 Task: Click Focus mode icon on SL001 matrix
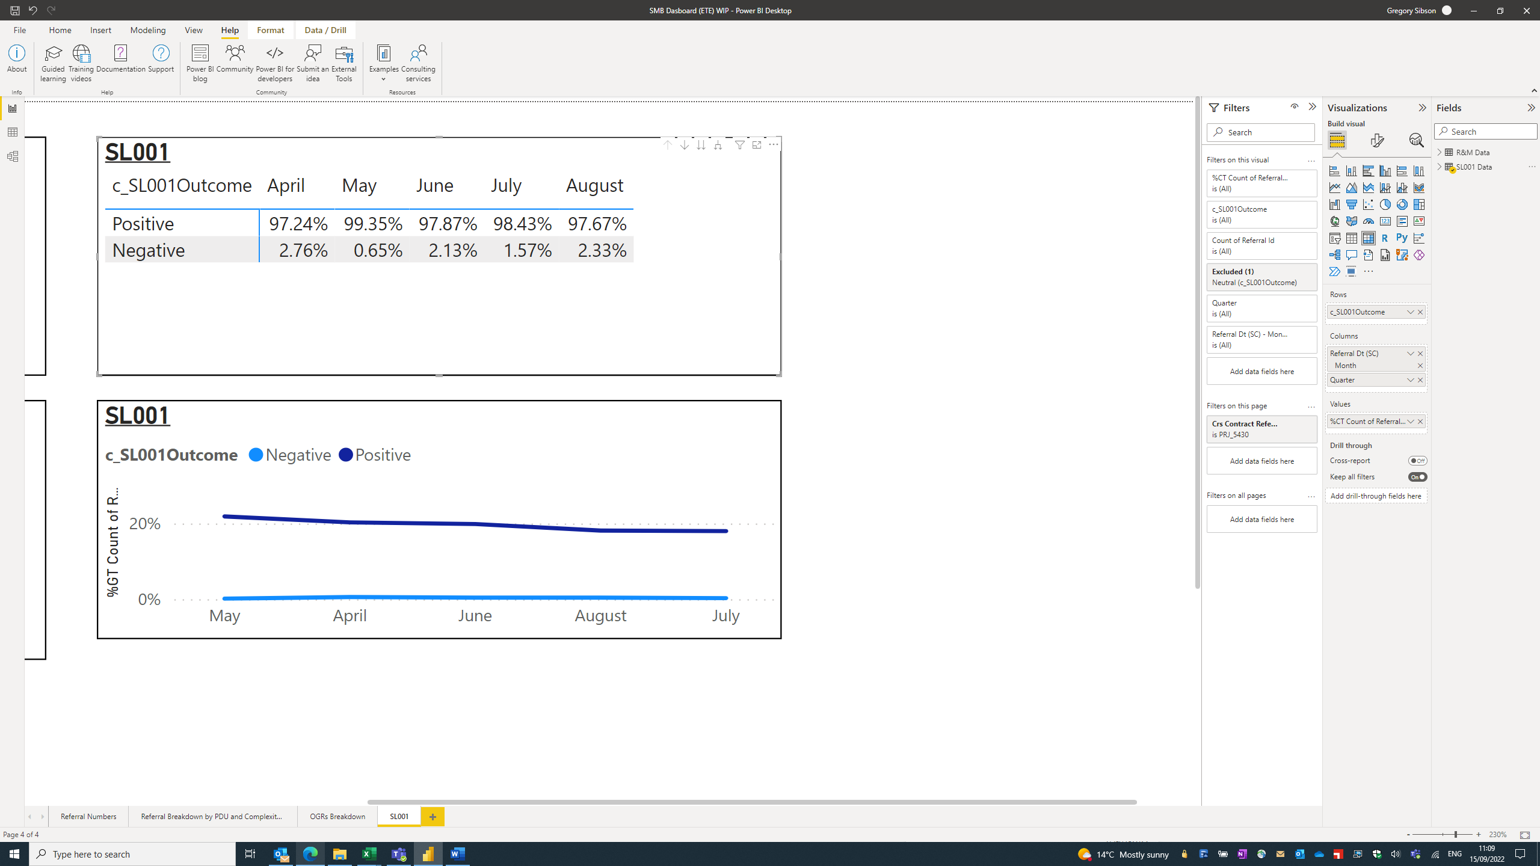(756, 144)
